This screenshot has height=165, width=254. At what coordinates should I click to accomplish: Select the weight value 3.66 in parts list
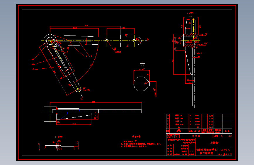pyautogui.click(x=211, y=119)
